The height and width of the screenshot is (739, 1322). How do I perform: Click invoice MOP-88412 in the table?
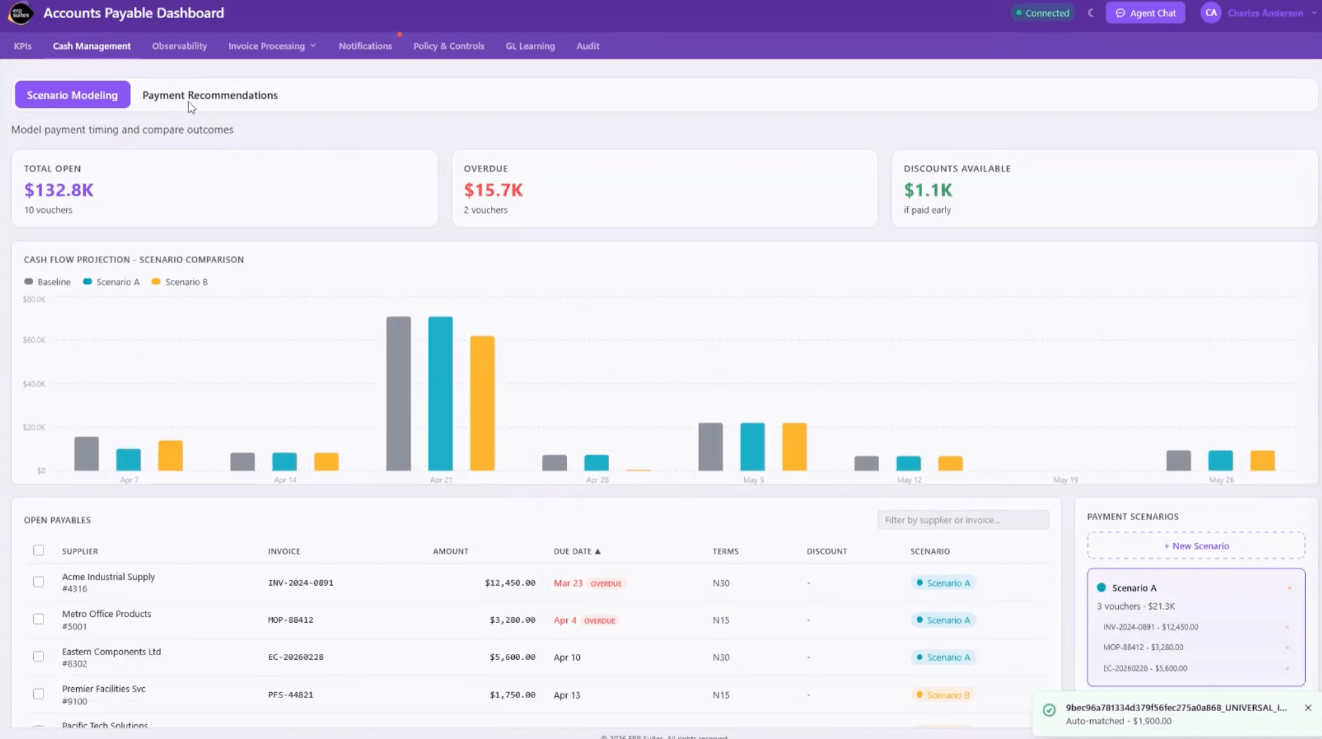click(291, 620)
